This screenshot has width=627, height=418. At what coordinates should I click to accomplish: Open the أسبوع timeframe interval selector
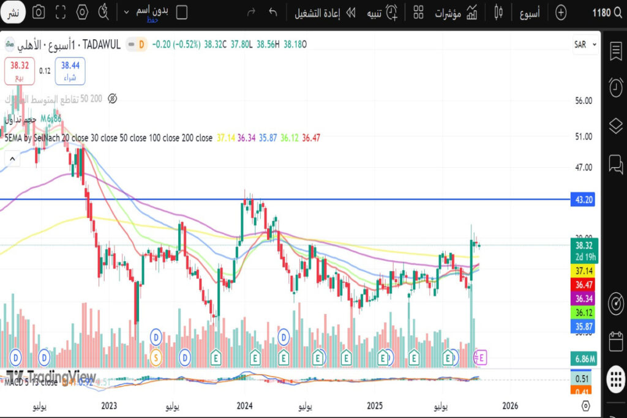pyautogui.click(x=529, y=12)
